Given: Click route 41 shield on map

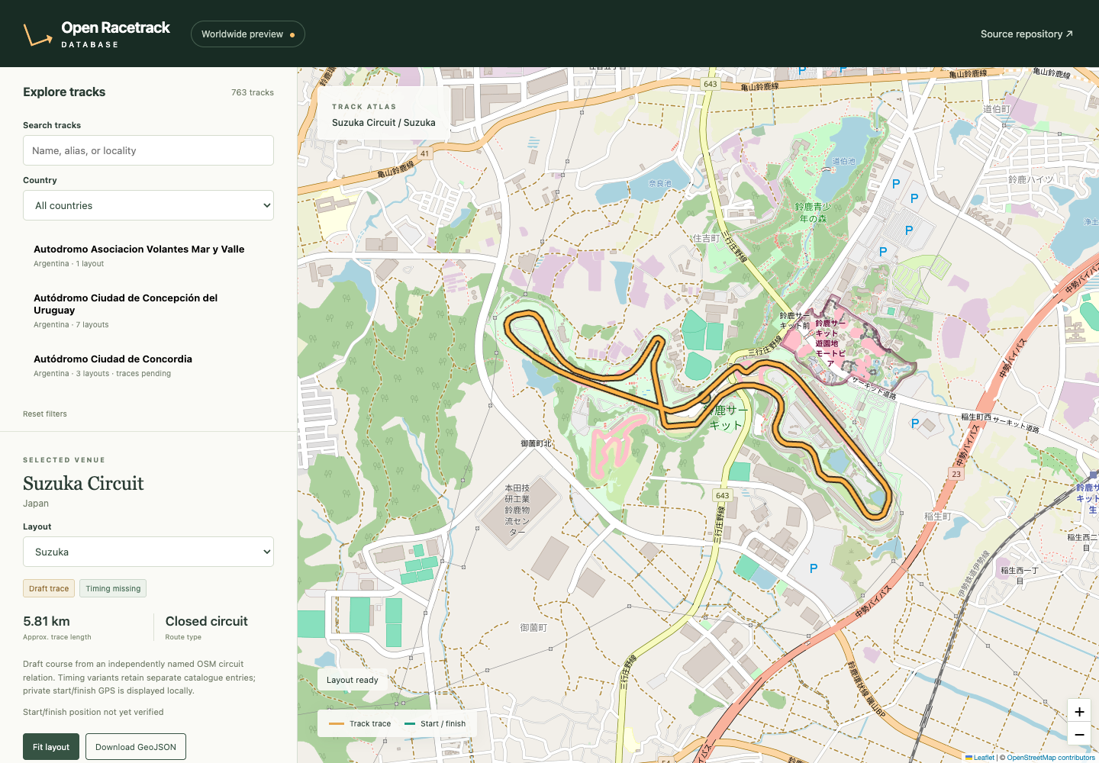Looking at the screenshot, I should coord(425,153).
